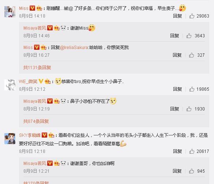This screenshot has height=184, width=214.
Task: Open the Miss username profile link
Action: 24,8
